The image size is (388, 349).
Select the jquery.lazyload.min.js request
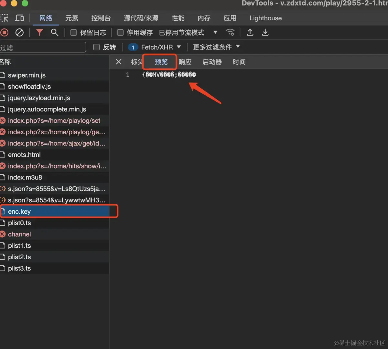[x=54, y=98]
